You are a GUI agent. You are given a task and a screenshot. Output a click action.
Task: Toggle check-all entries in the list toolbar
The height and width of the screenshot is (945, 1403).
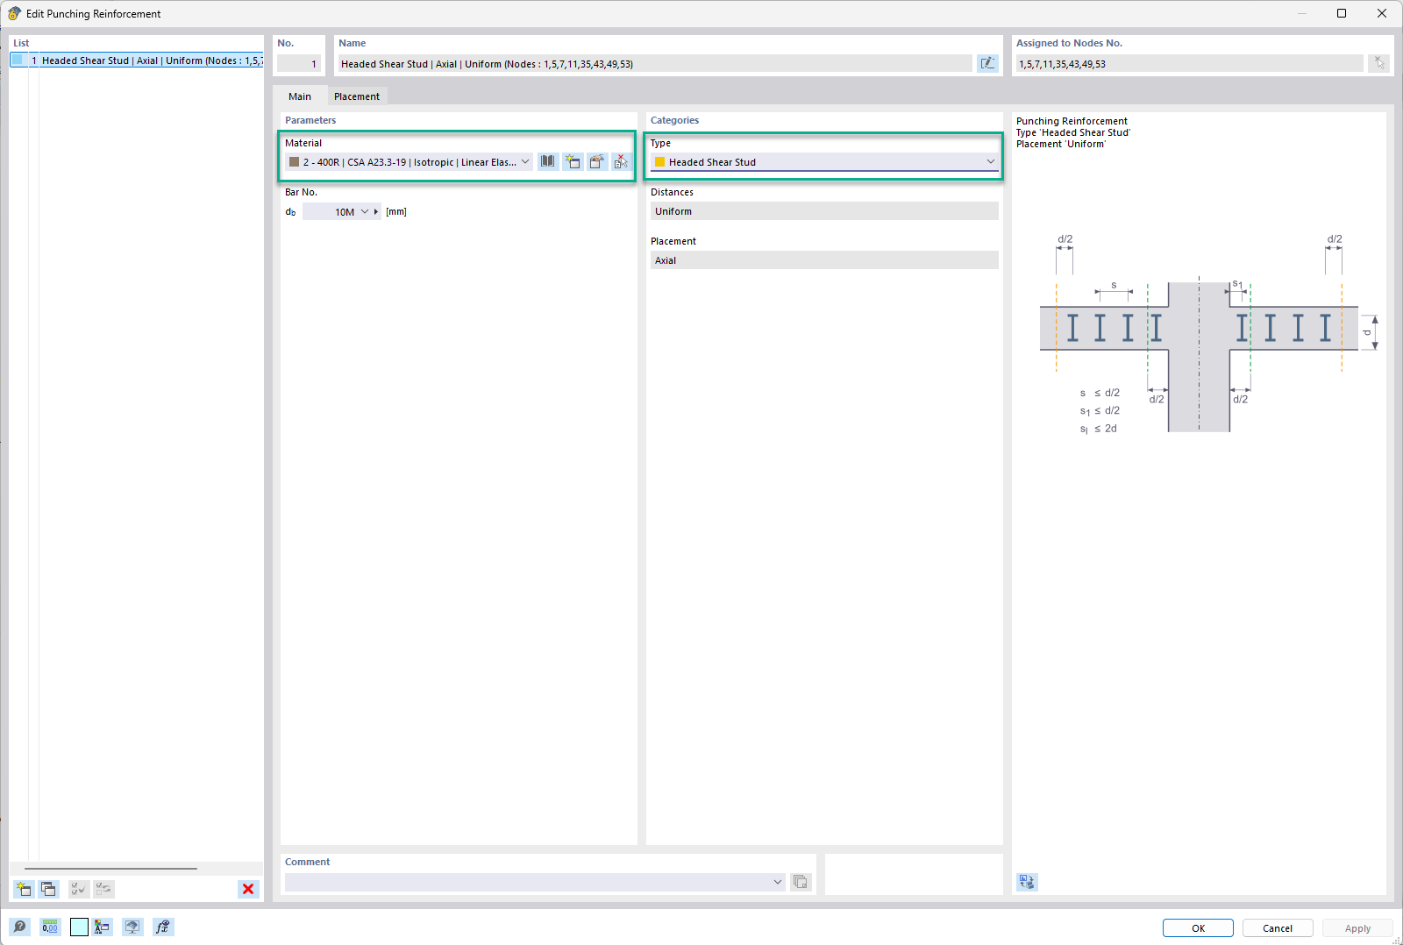(77, 889)
